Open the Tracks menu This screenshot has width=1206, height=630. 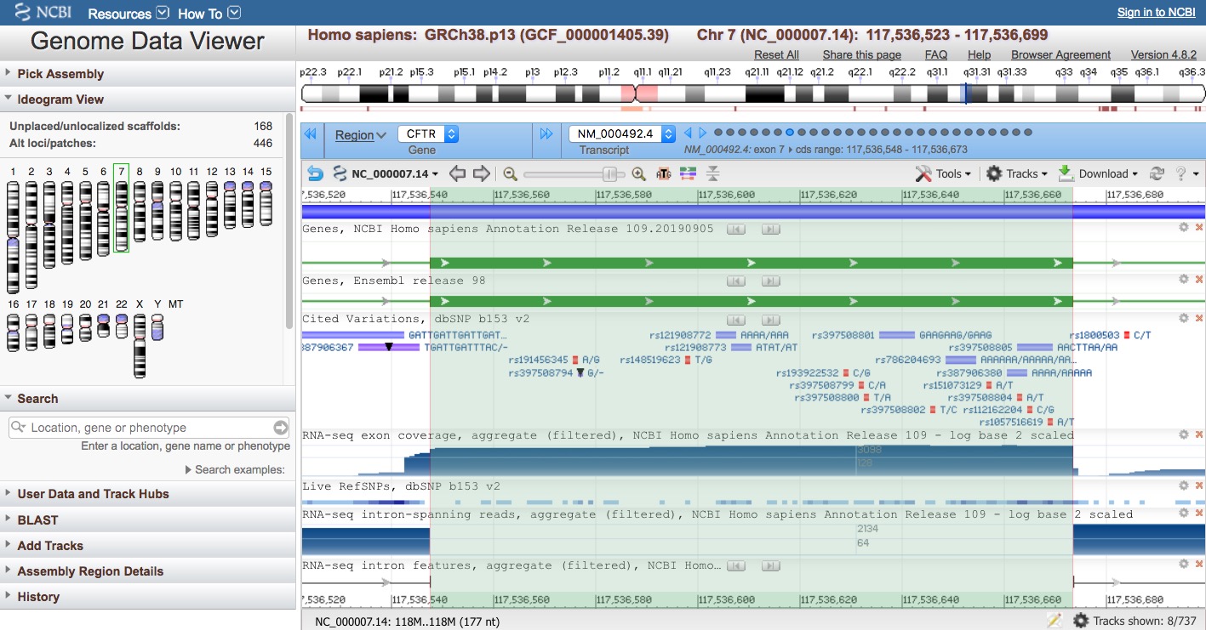[1017, 173]
